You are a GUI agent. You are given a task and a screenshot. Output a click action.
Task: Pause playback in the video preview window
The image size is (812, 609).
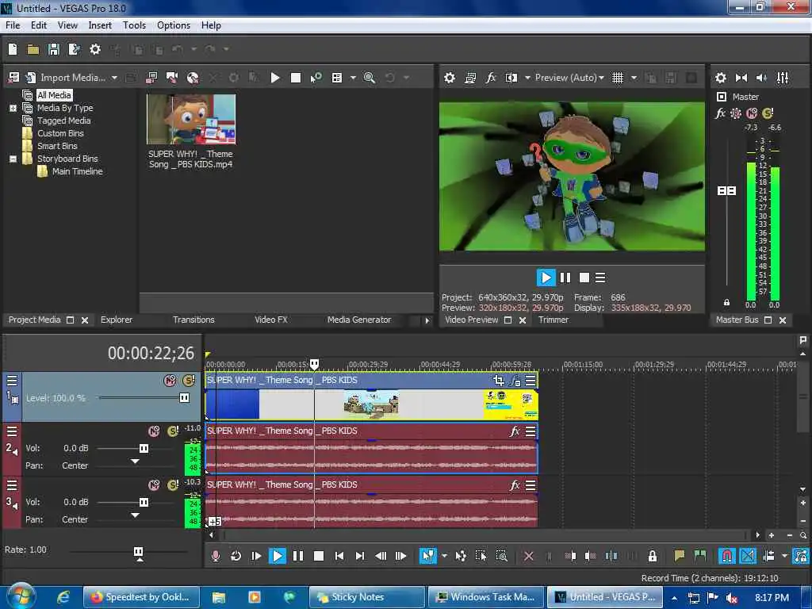click(x=565, y=278)
